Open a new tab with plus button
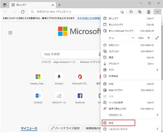This screenshot has width=163, height=133. tap(59, 5)
